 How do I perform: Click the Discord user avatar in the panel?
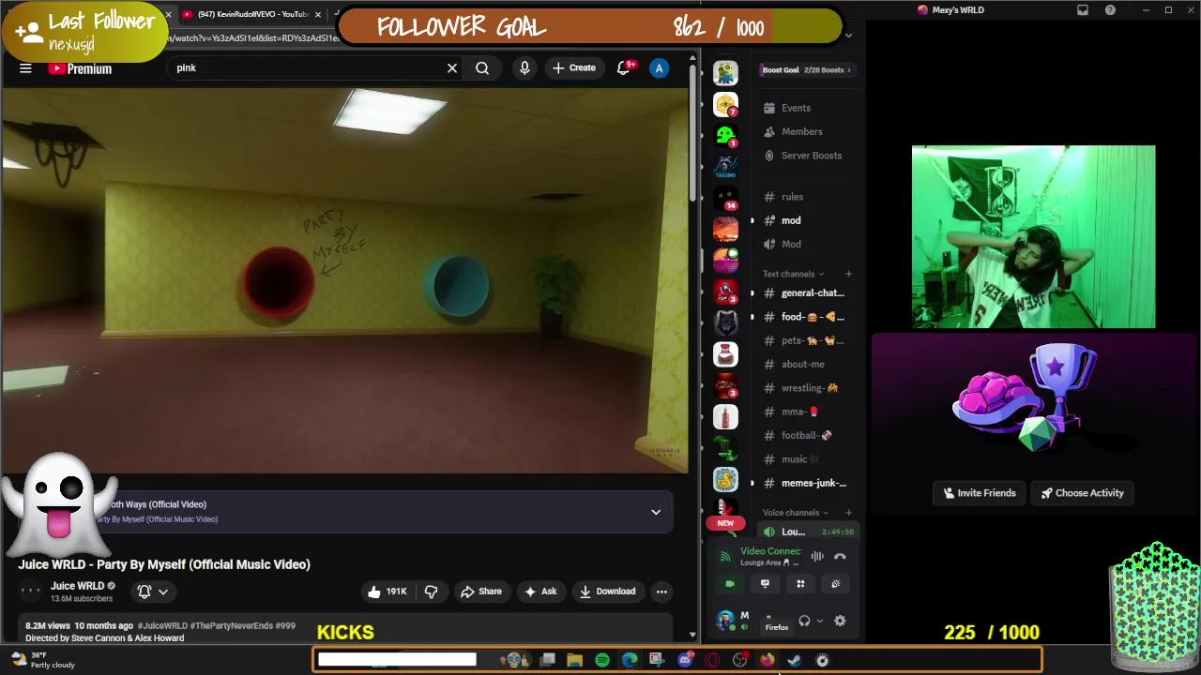click(725, 620)
